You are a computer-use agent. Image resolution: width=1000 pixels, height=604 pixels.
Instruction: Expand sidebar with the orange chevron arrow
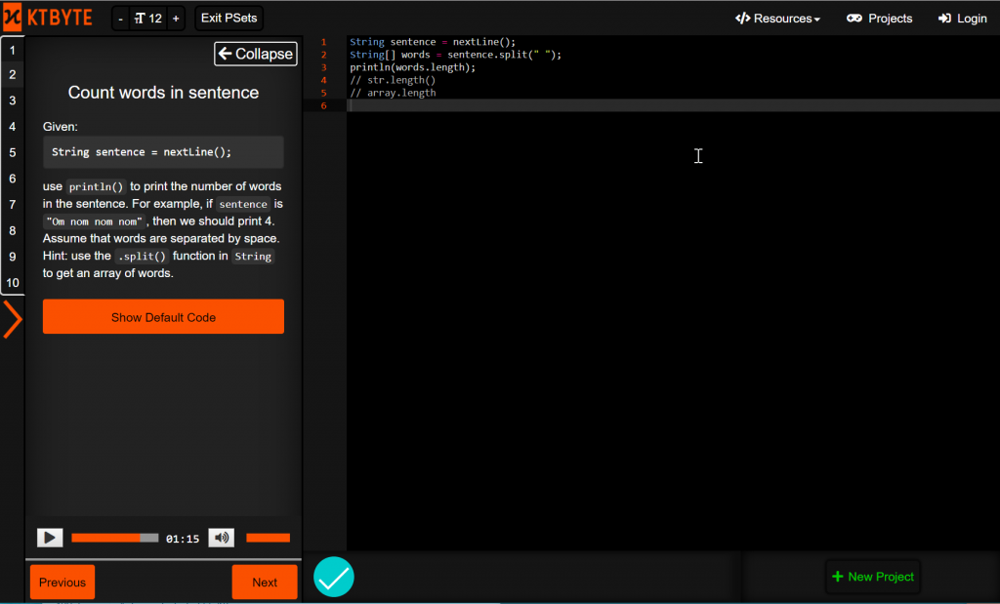13,320
